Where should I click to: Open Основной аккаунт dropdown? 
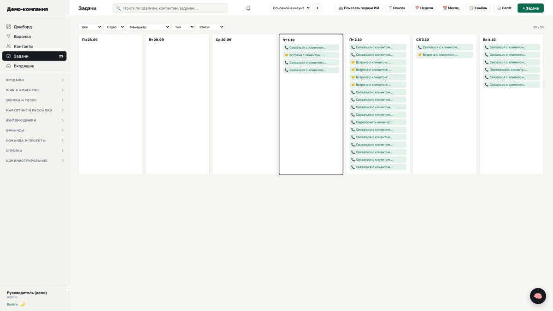point(290,8)
